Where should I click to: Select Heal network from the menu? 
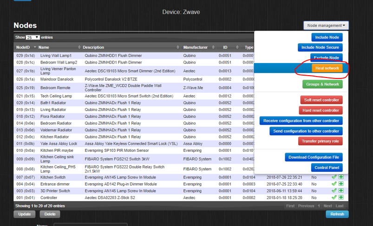coord(327,68)
